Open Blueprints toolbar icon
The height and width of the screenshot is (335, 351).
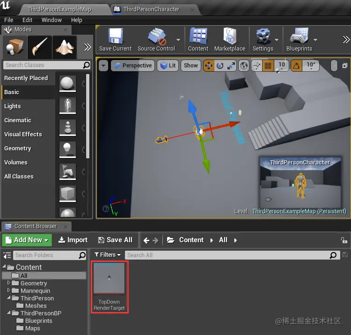coord(300,36)
